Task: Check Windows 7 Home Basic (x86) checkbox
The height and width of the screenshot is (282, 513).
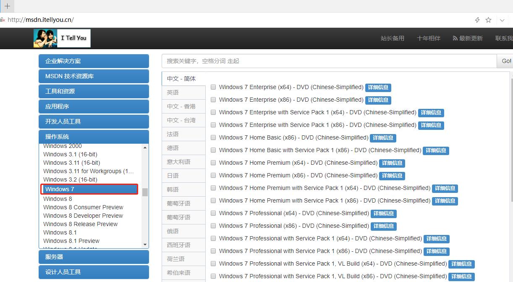Action: pos(213,137)
